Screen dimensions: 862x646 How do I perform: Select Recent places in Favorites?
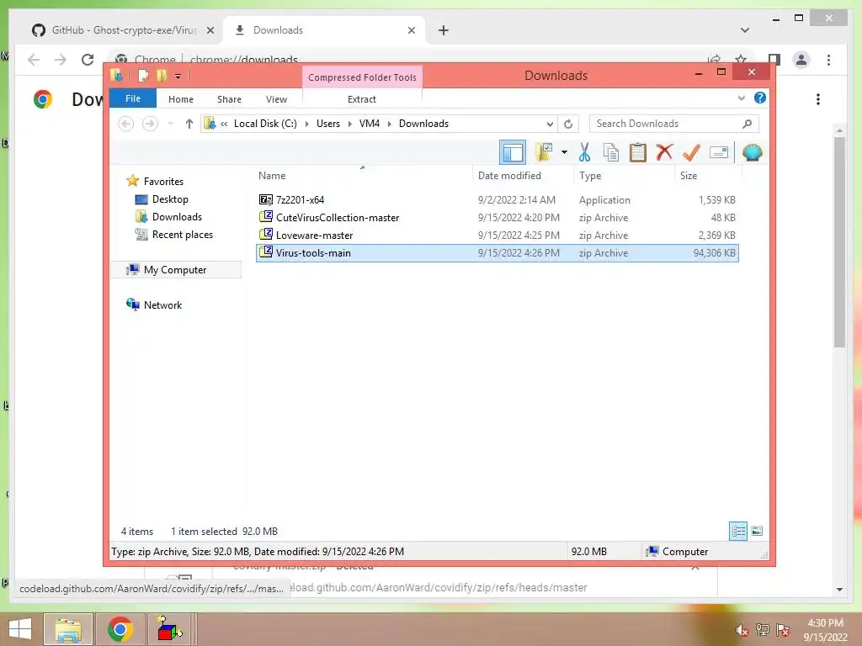[x=182, y=235]
